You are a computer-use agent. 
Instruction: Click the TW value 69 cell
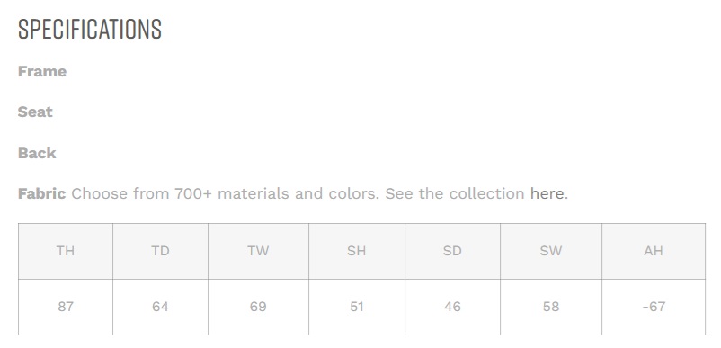[x=258, y=307]
